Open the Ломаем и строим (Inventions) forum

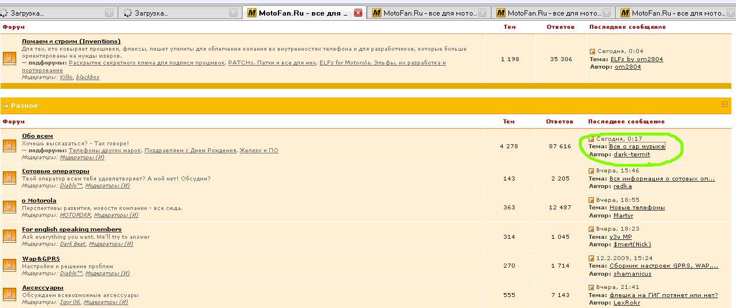pyautogui.click(x=71, y=41)
